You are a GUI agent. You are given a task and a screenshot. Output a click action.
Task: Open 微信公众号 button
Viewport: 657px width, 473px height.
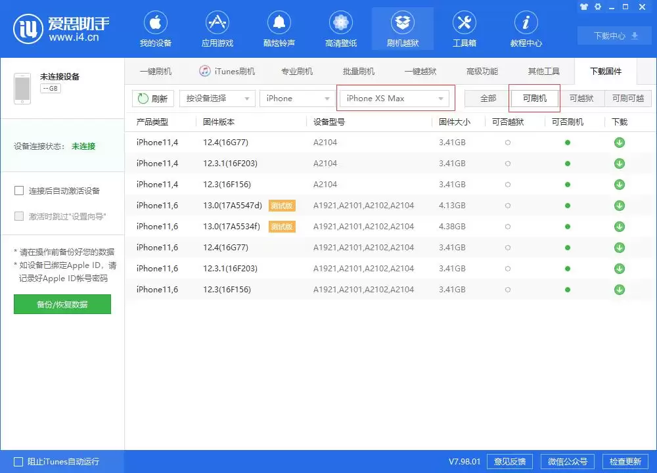568,462
